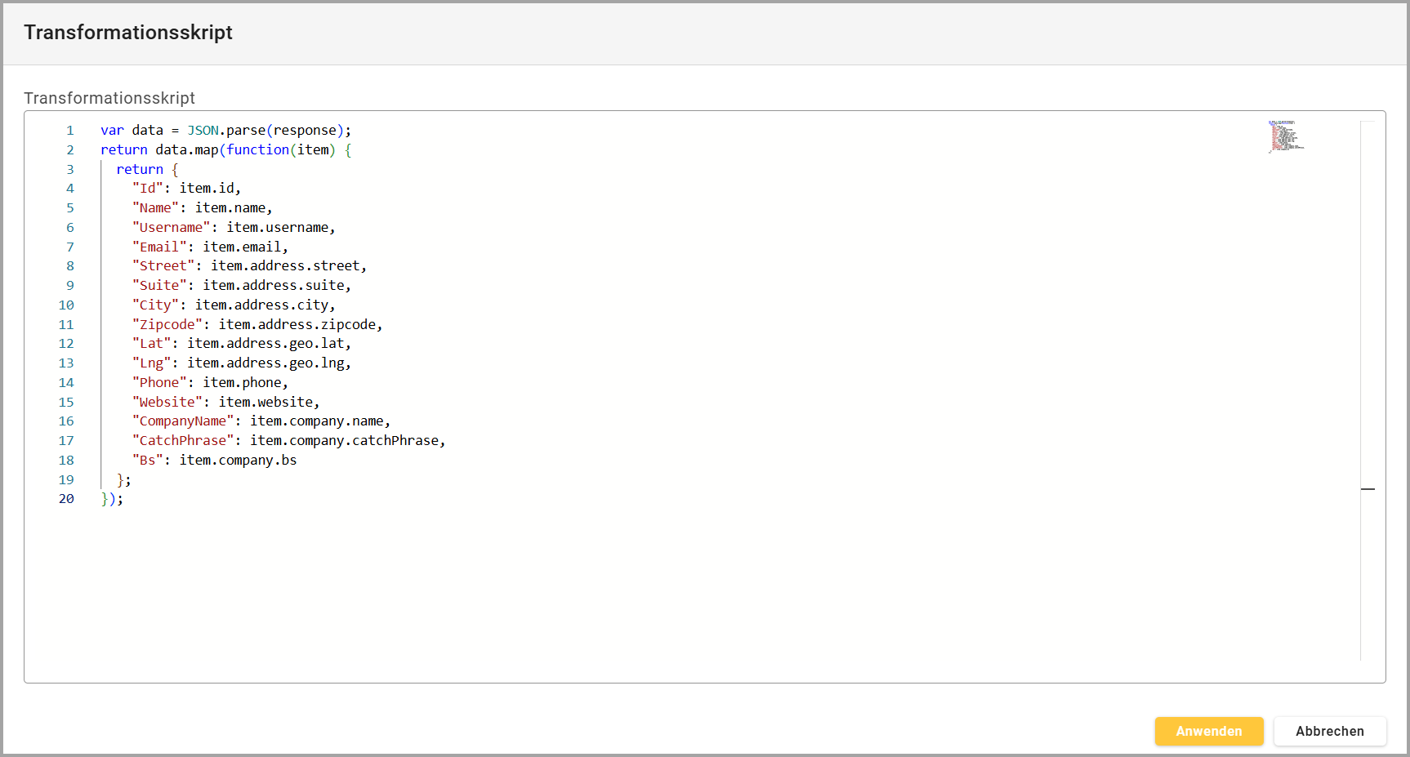
Task: Click on item.company.bs in line 18
Action: pos(238,461)
